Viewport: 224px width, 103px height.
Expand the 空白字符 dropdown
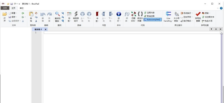(192, 17)
